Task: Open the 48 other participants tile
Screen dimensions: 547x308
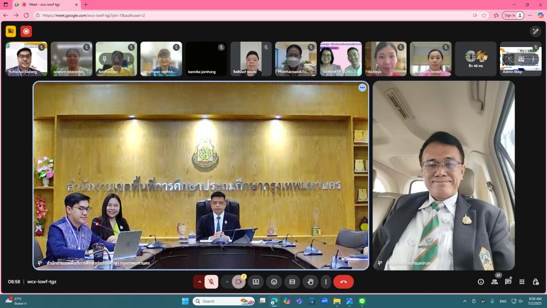Action: [475, 59]
